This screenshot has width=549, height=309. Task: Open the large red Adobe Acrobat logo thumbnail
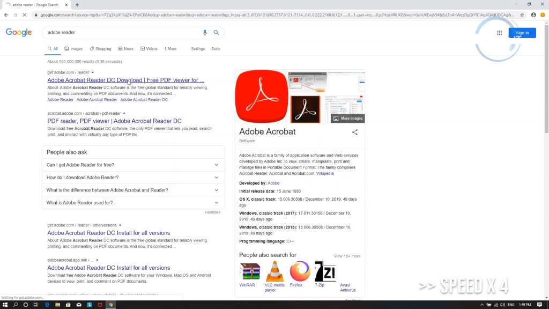coord(262,97)
